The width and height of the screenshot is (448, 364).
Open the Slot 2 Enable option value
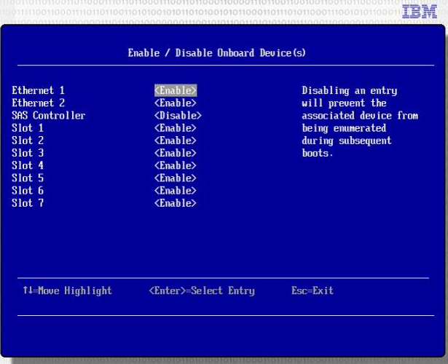coord(176,141)
